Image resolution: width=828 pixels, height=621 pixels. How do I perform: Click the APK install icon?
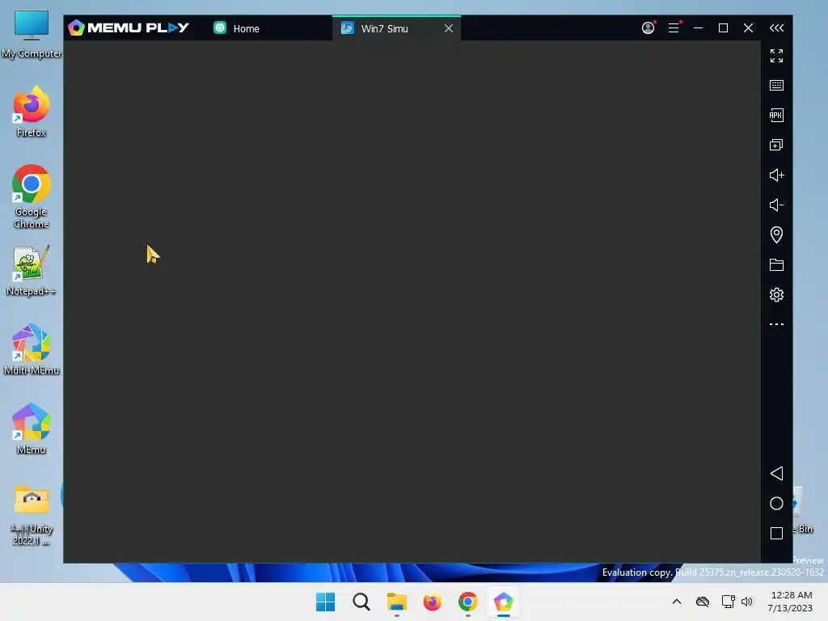tap(776, 115)
